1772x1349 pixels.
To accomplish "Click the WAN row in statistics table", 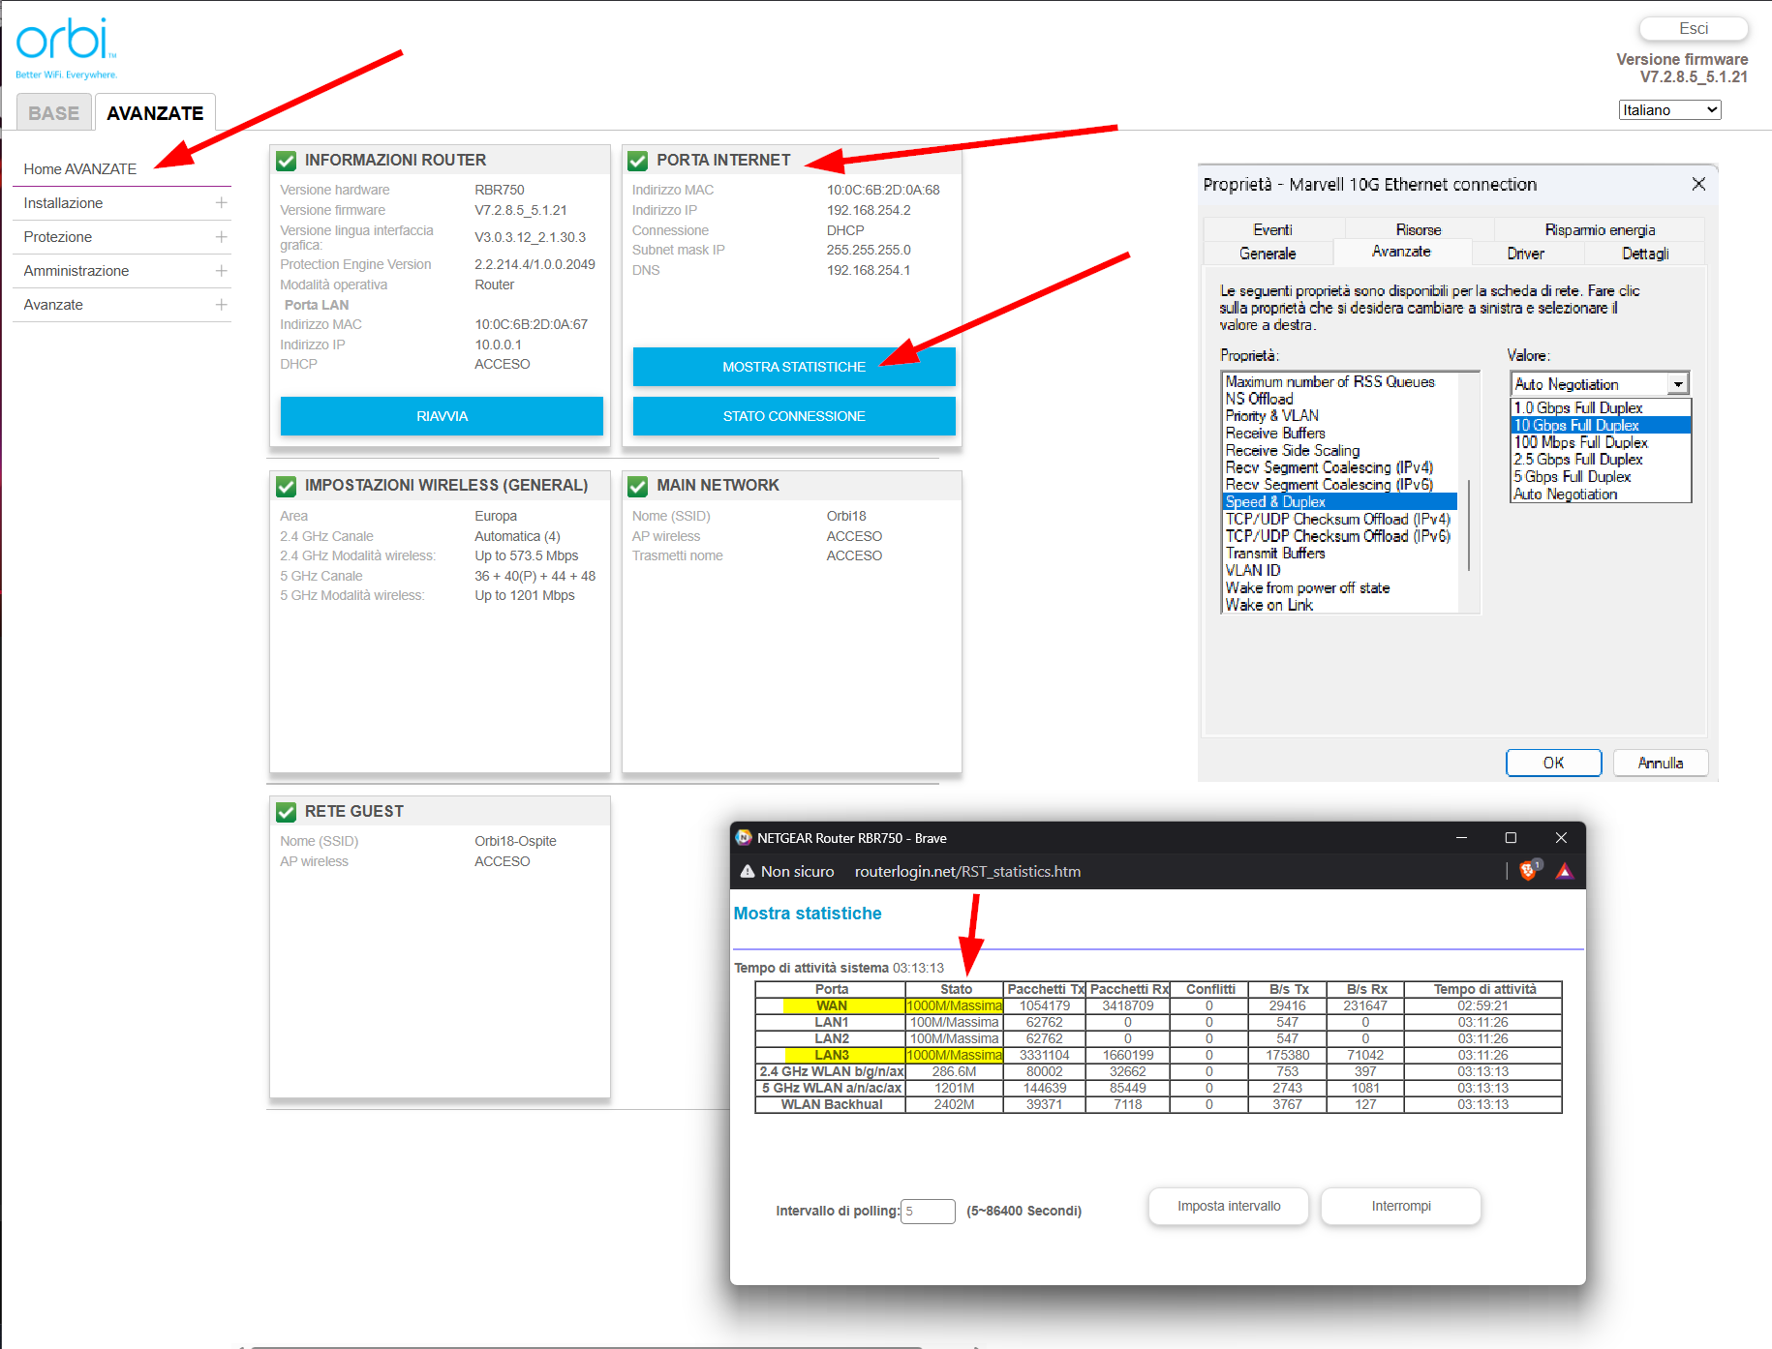I will click(1158, 1006).
